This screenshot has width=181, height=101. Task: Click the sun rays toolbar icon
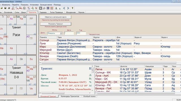pos(44,8)
